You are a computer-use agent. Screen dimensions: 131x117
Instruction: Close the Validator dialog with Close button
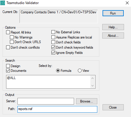click(113, 107)
